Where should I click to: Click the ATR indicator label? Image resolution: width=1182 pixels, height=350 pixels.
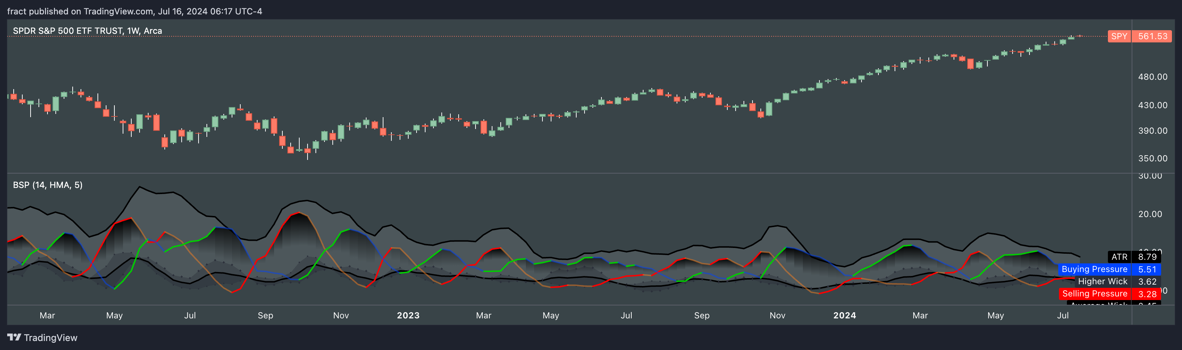tap(1119, 257)
